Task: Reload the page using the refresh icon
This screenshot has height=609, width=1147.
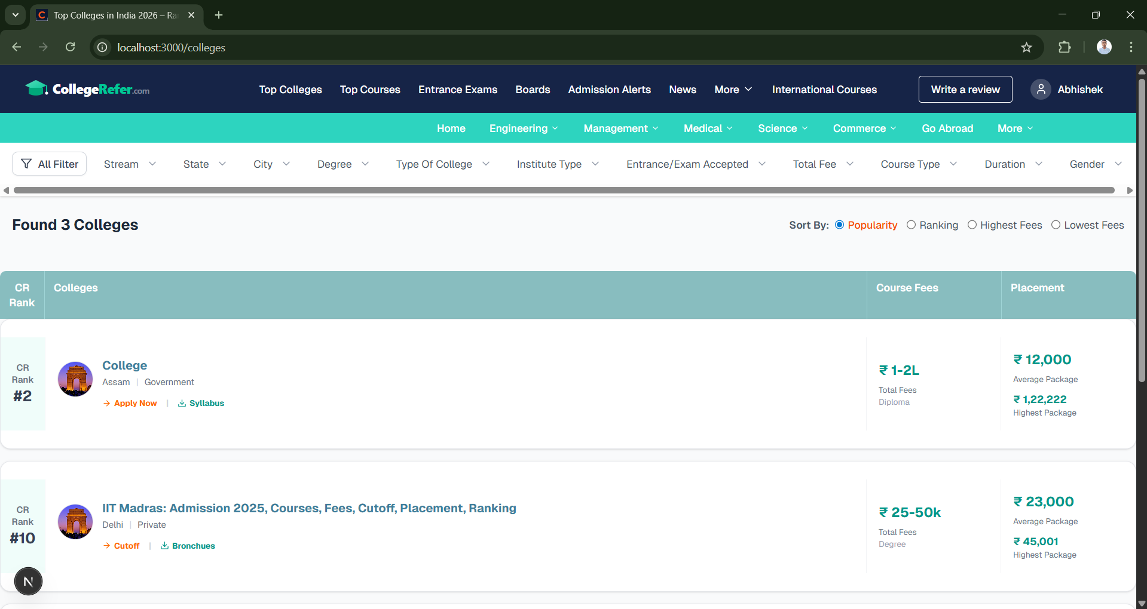Action: (71, 48)
